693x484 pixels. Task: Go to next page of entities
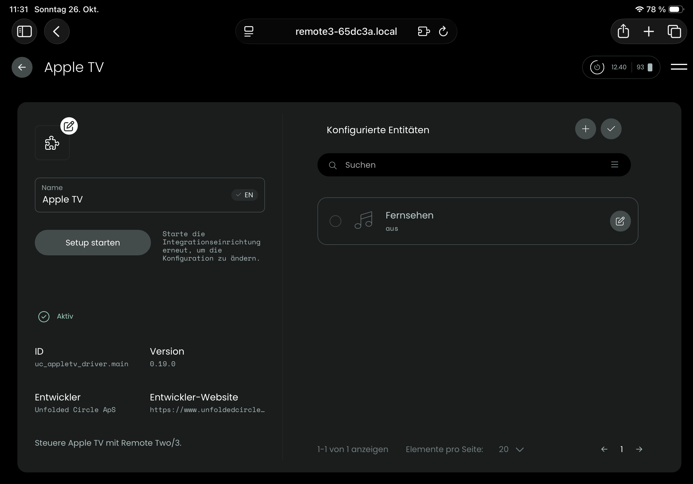[639, 449]
